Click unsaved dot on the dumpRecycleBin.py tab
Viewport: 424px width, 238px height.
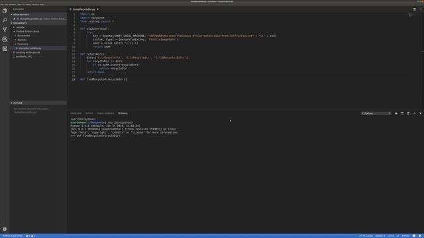coord(97,9)
